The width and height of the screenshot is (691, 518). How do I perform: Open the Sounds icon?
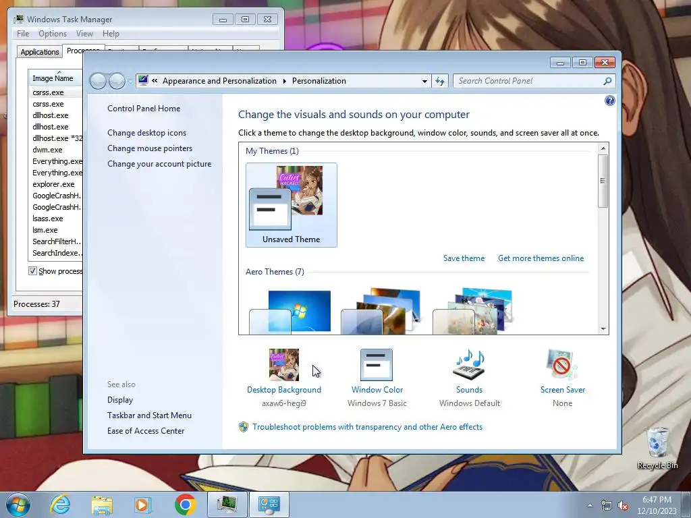469,365
